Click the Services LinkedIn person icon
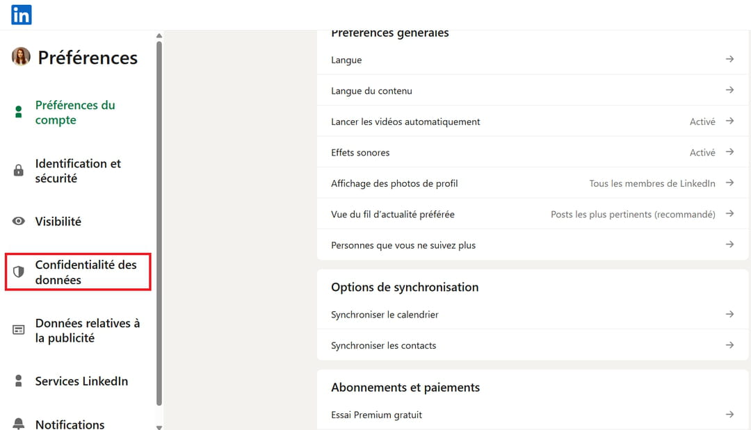 (x=19, y=381)
